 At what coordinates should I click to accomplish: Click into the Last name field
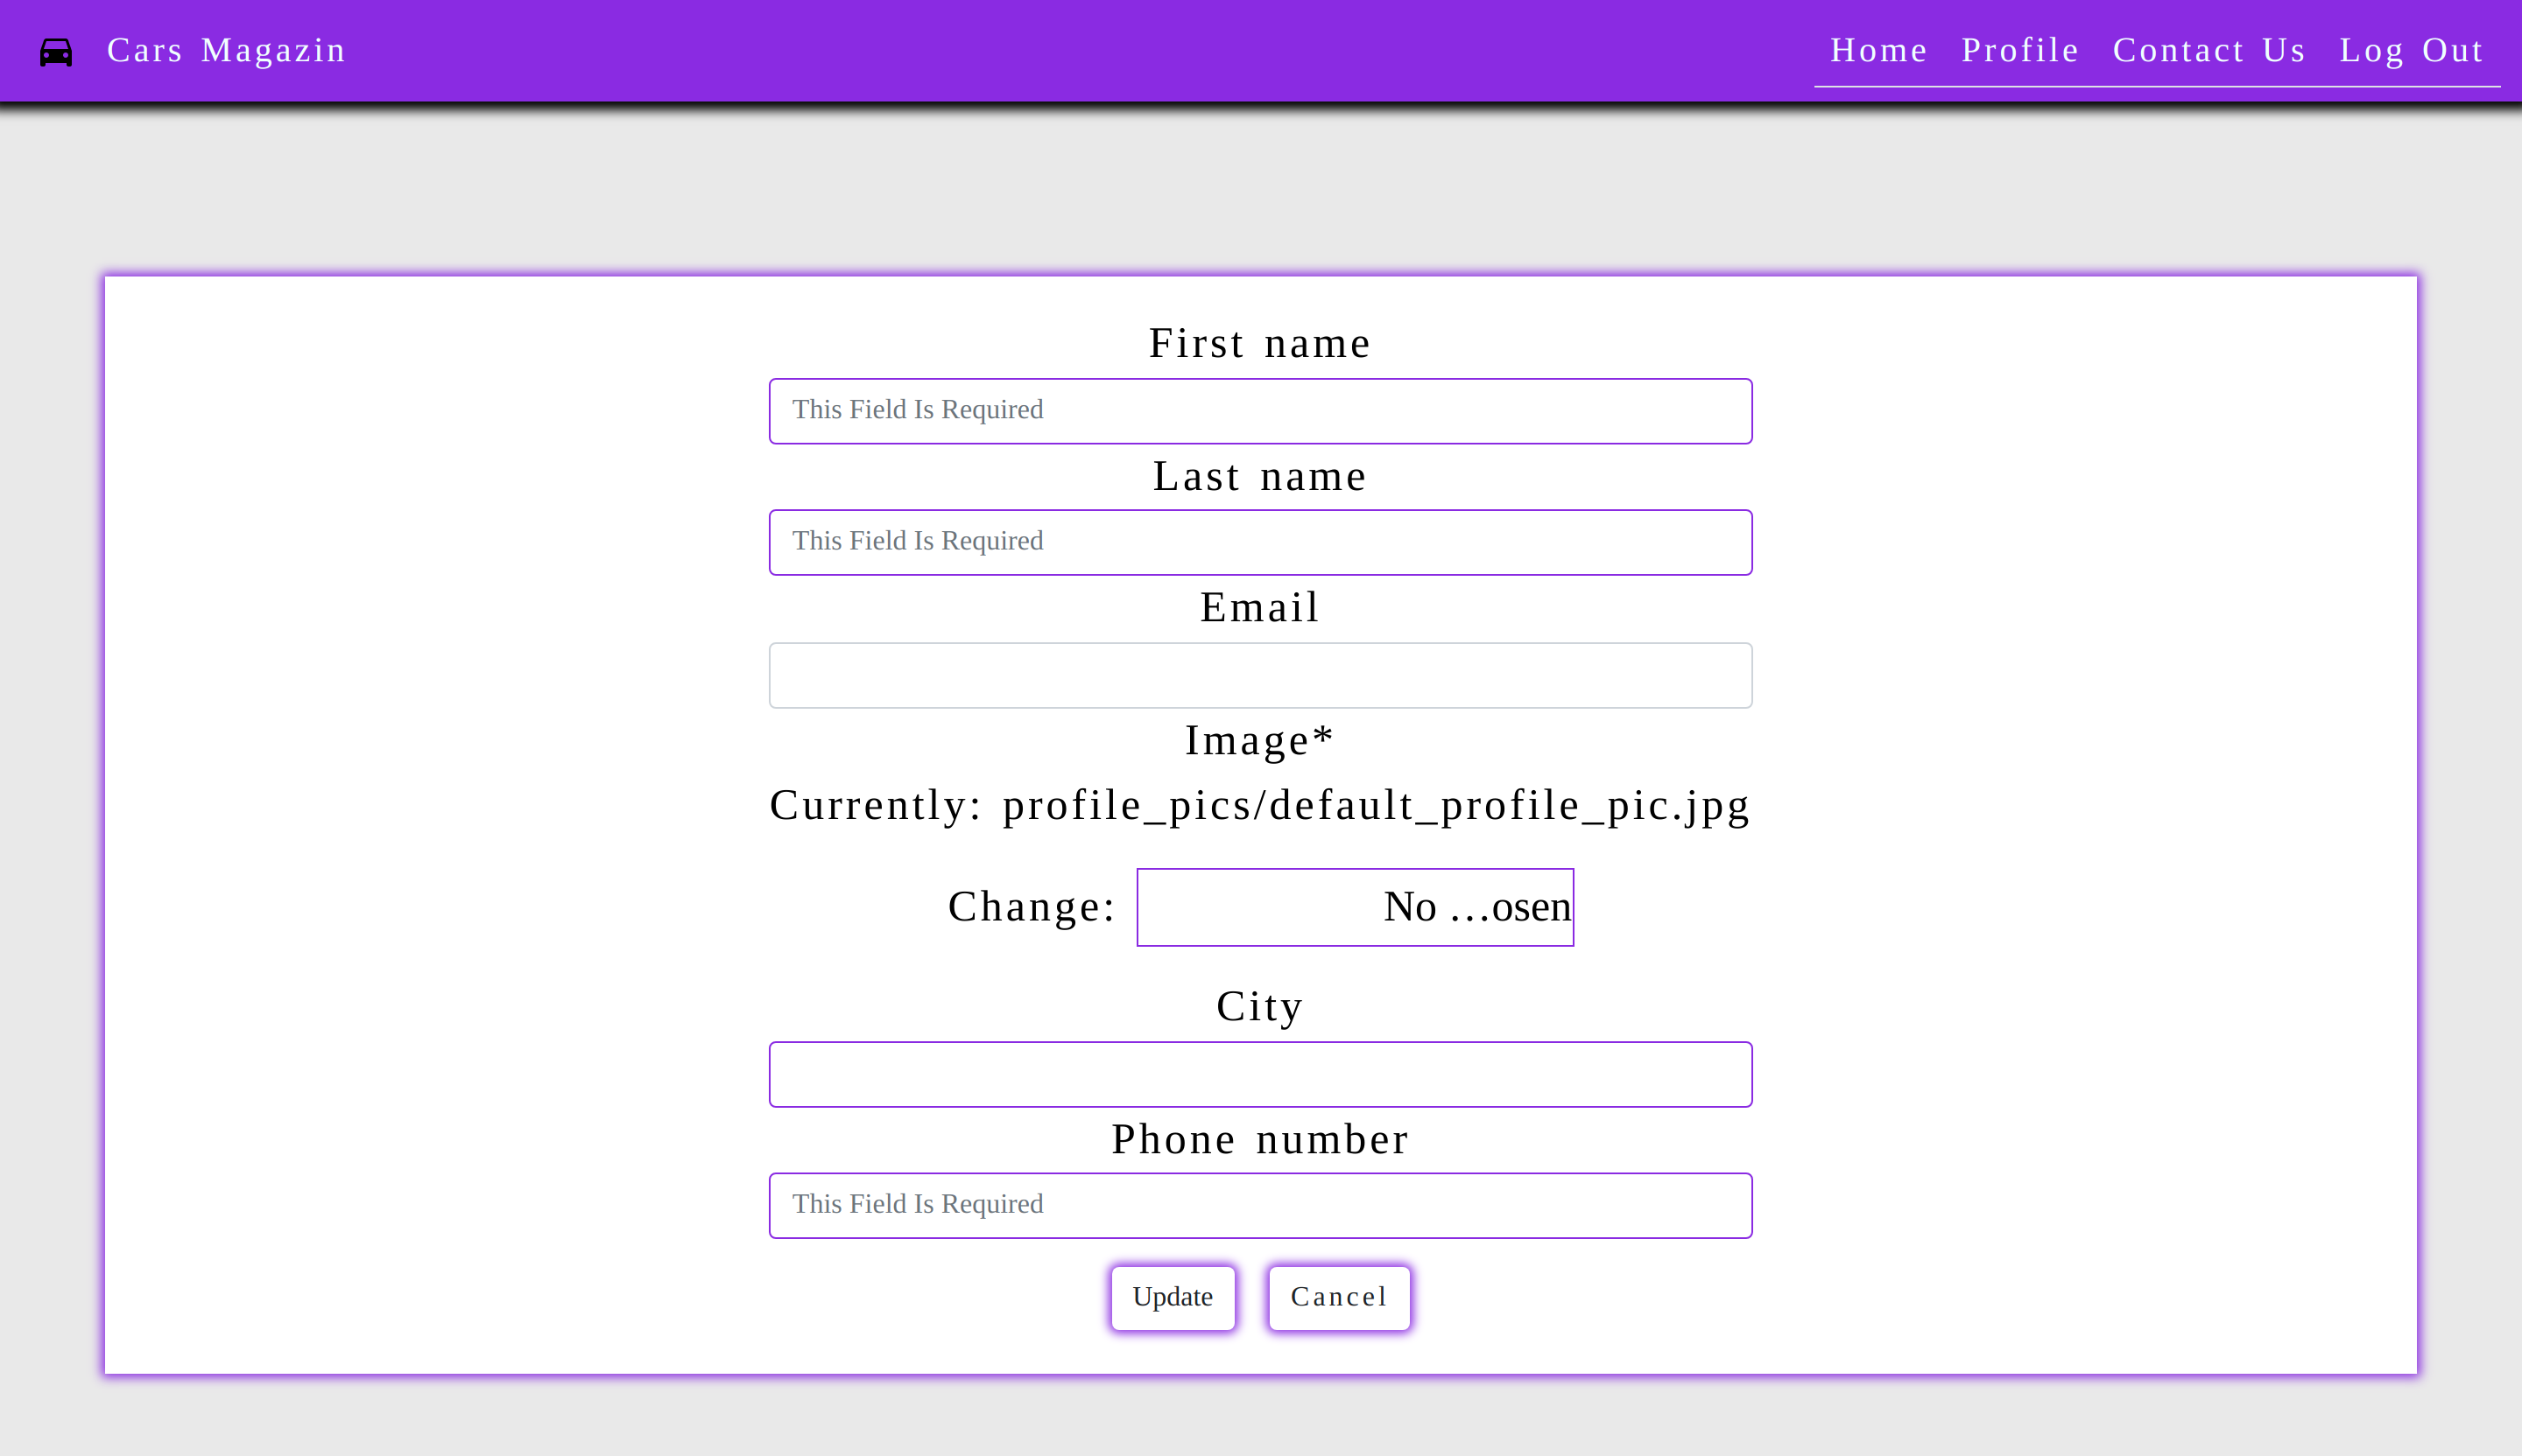[x=1260, y=542]
